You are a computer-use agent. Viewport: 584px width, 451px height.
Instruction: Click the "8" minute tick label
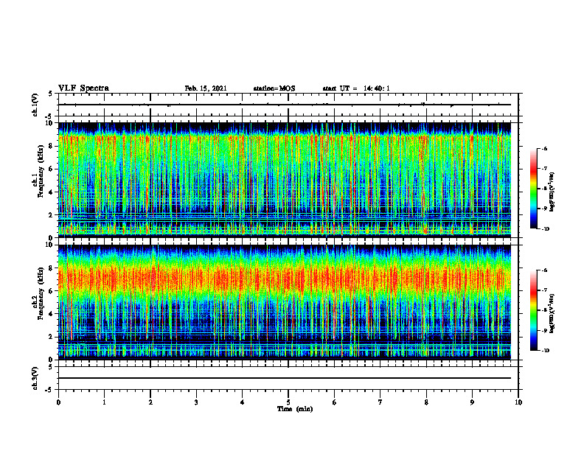426,402
